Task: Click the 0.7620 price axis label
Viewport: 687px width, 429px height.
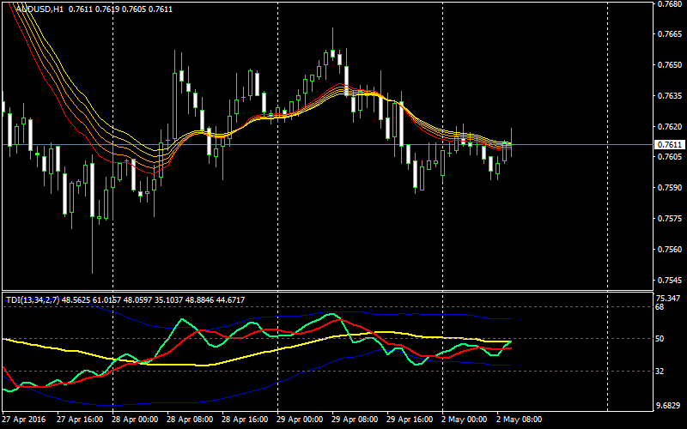Action: coord(669,127)
